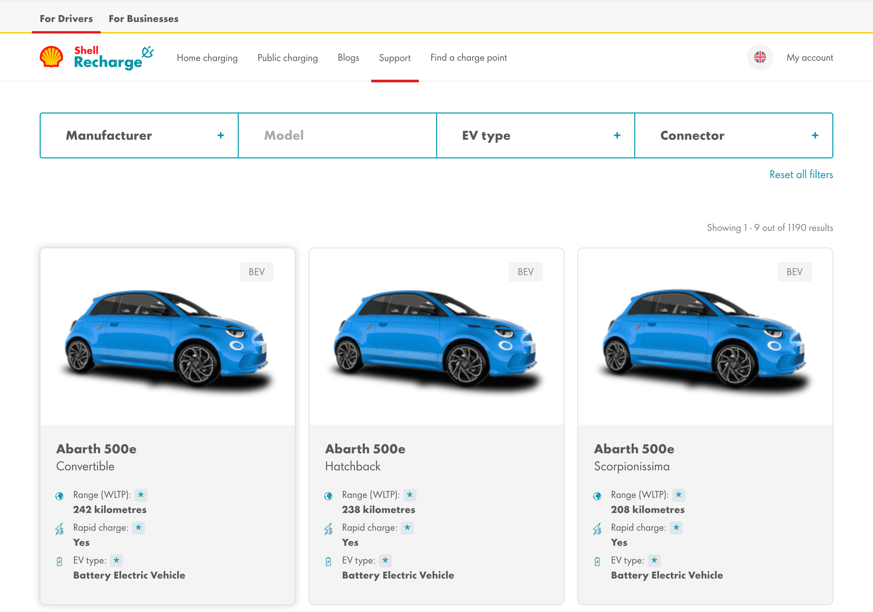Screen dimensions: 873x612
Task: Click the Shell pecten logo
Action: [x=51, y=57]
